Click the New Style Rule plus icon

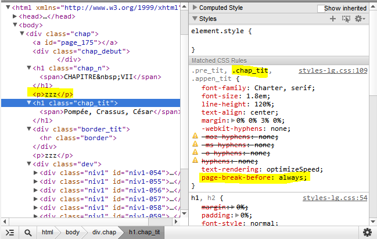point(333,19)
